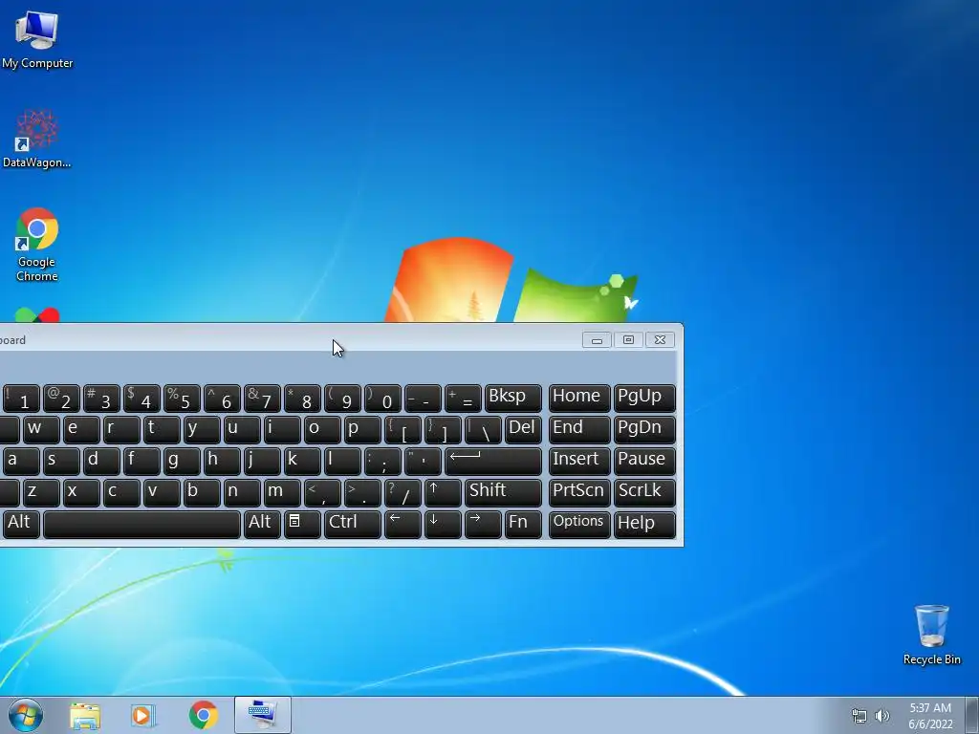Open Chrome from the taskbar
This screenshot has width=979, height=734.
203,716
